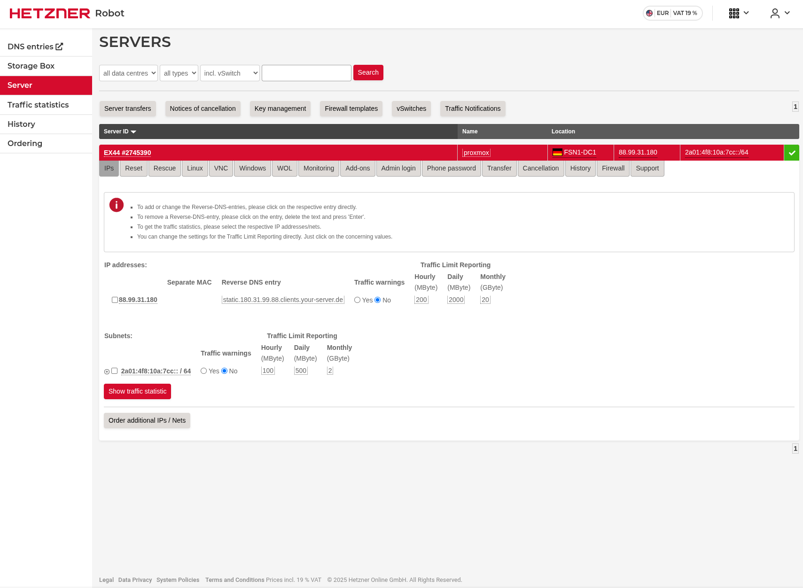Expand the incl. vSwitch dropdown
The image size is (803, 588).
coord(230,73)
